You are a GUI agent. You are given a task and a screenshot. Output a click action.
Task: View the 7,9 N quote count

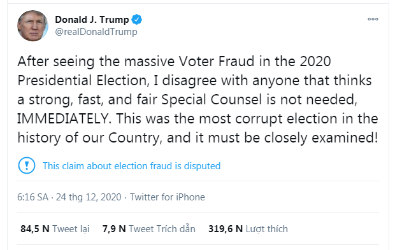114,229
